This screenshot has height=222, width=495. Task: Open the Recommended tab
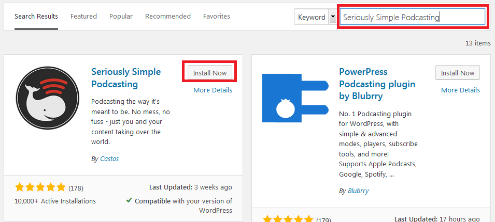[x=168, y=17]
